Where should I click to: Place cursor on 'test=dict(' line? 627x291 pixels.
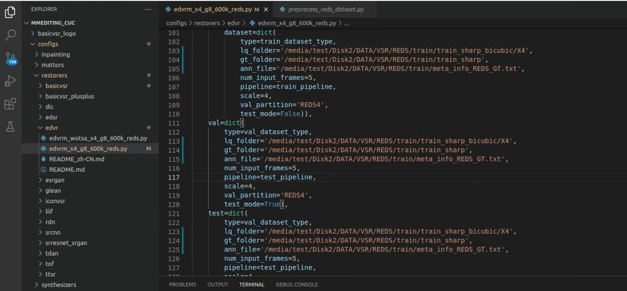228,213
